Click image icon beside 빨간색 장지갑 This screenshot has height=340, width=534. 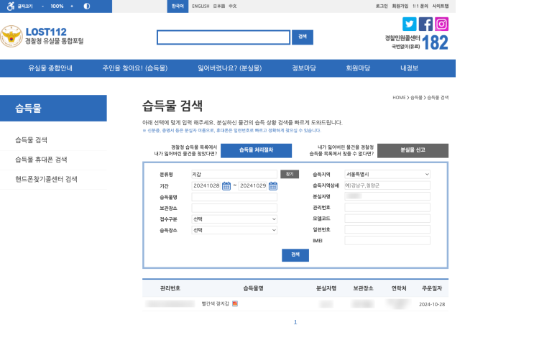(235, 303)
